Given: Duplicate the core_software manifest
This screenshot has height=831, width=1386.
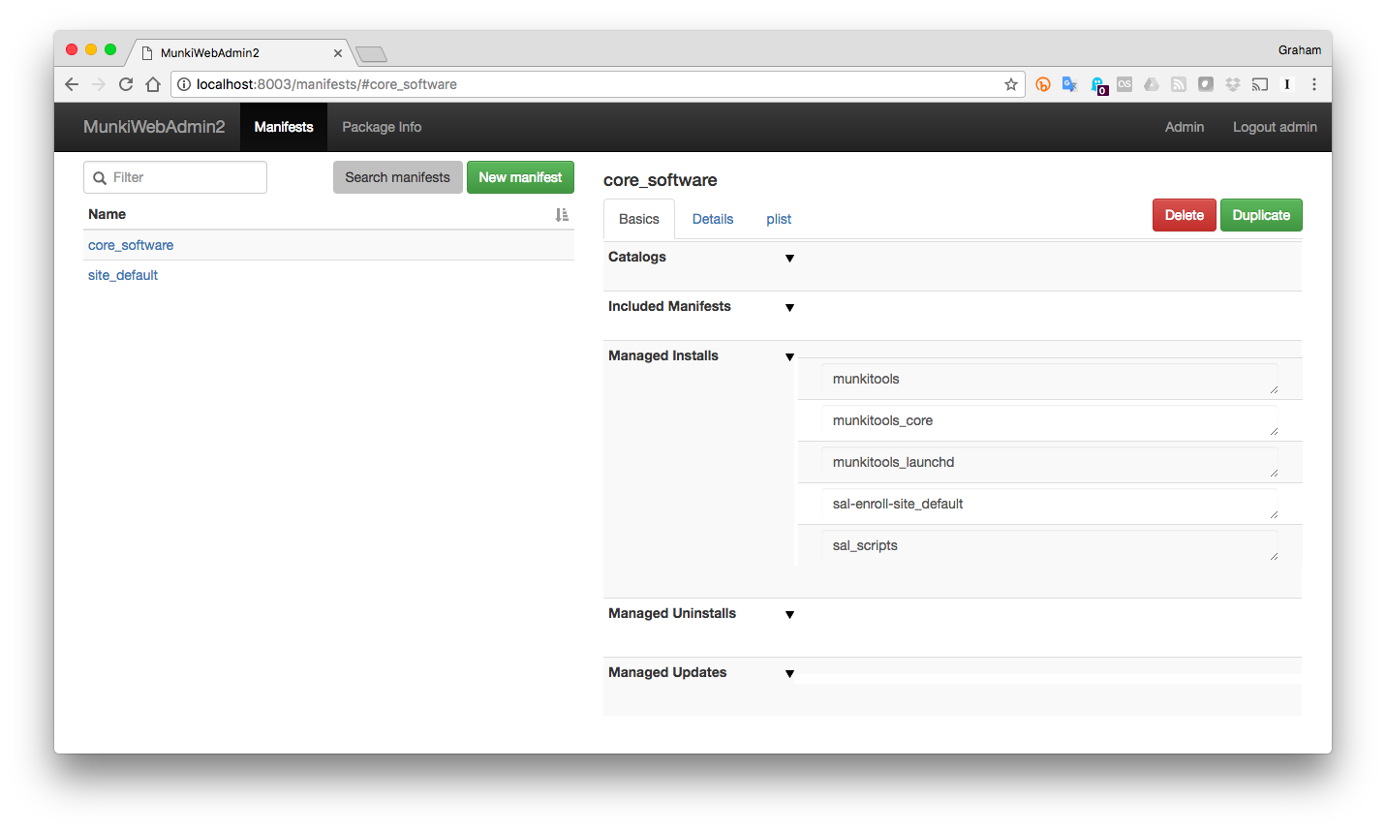Looking at the screenshot, I should click(1261, 215).
